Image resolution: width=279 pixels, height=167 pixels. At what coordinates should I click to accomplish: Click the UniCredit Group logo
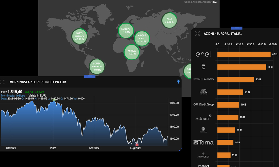(x=203, y=105)
